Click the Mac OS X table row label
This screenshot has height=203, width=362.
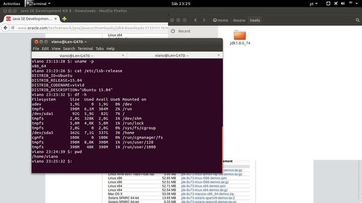[x=115, y=194]
